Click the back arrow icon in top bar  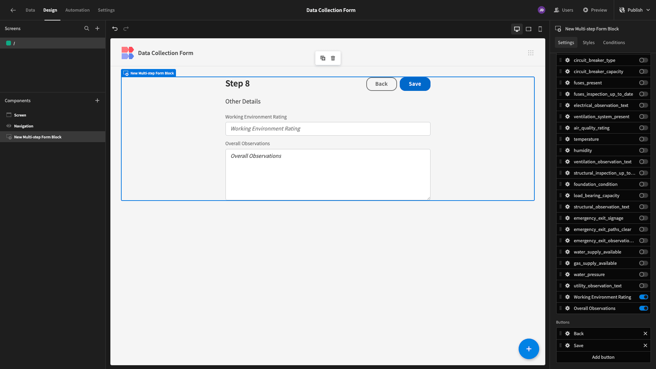13,10
